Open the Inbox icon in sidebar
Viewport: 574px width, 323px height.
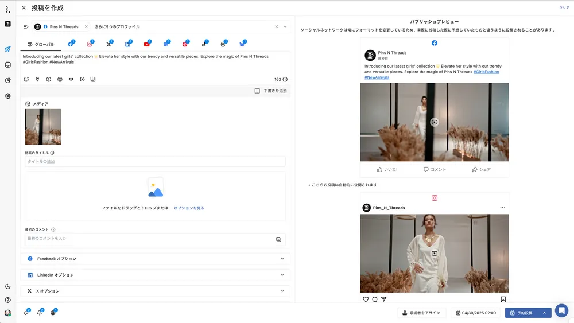point(7,65)
